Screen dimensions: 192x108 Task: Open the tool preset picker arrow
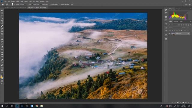click(x=9, y=4)
